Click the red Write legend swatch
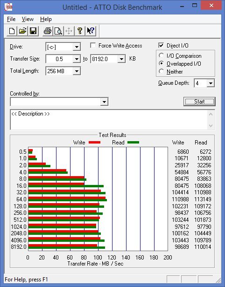The width and height of the screenshot is (225, 287). [x=94, y=143]
